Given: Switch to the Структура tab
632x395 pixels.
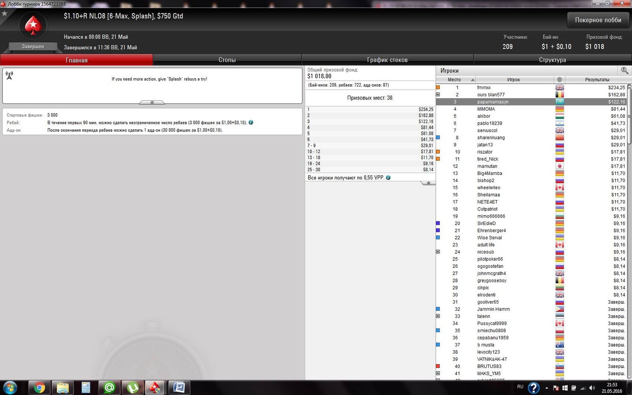Looking at the screenshot, I should tap(552, 60).
